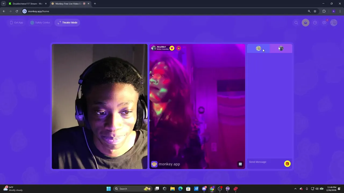Open the purple chat app on taskbar
The image size is (344, 193).
228,189
